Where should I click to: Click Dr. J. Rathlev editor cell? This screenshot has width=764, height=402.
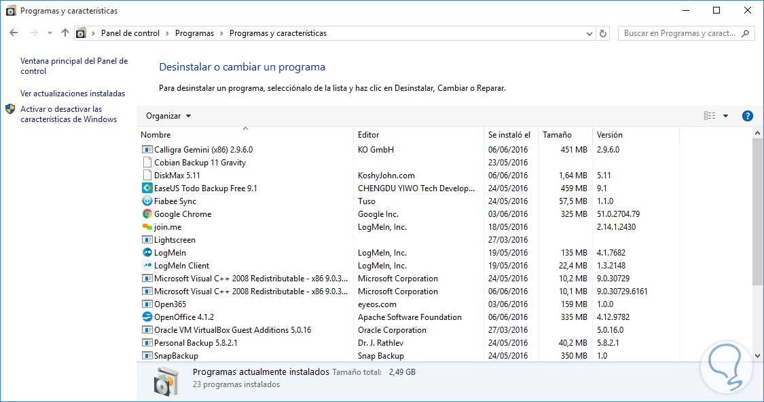tap(380, 343)
